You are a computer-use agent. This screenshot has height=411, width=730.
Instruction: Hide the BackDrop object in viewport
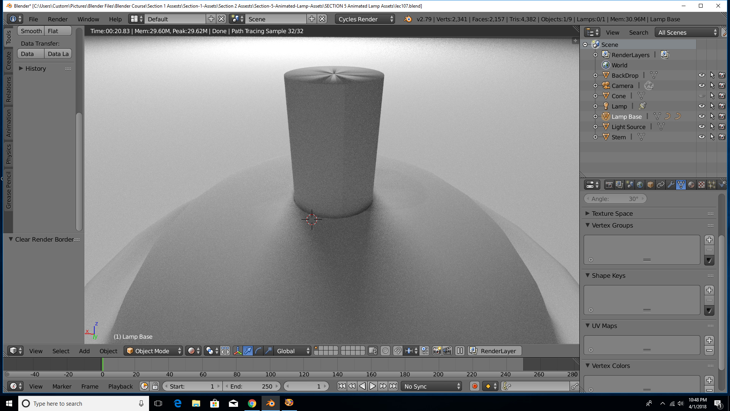click(701, 75)
